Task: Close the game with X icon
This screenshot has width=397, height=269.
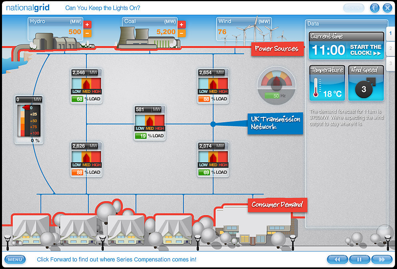Action: (x=387, y=8)
